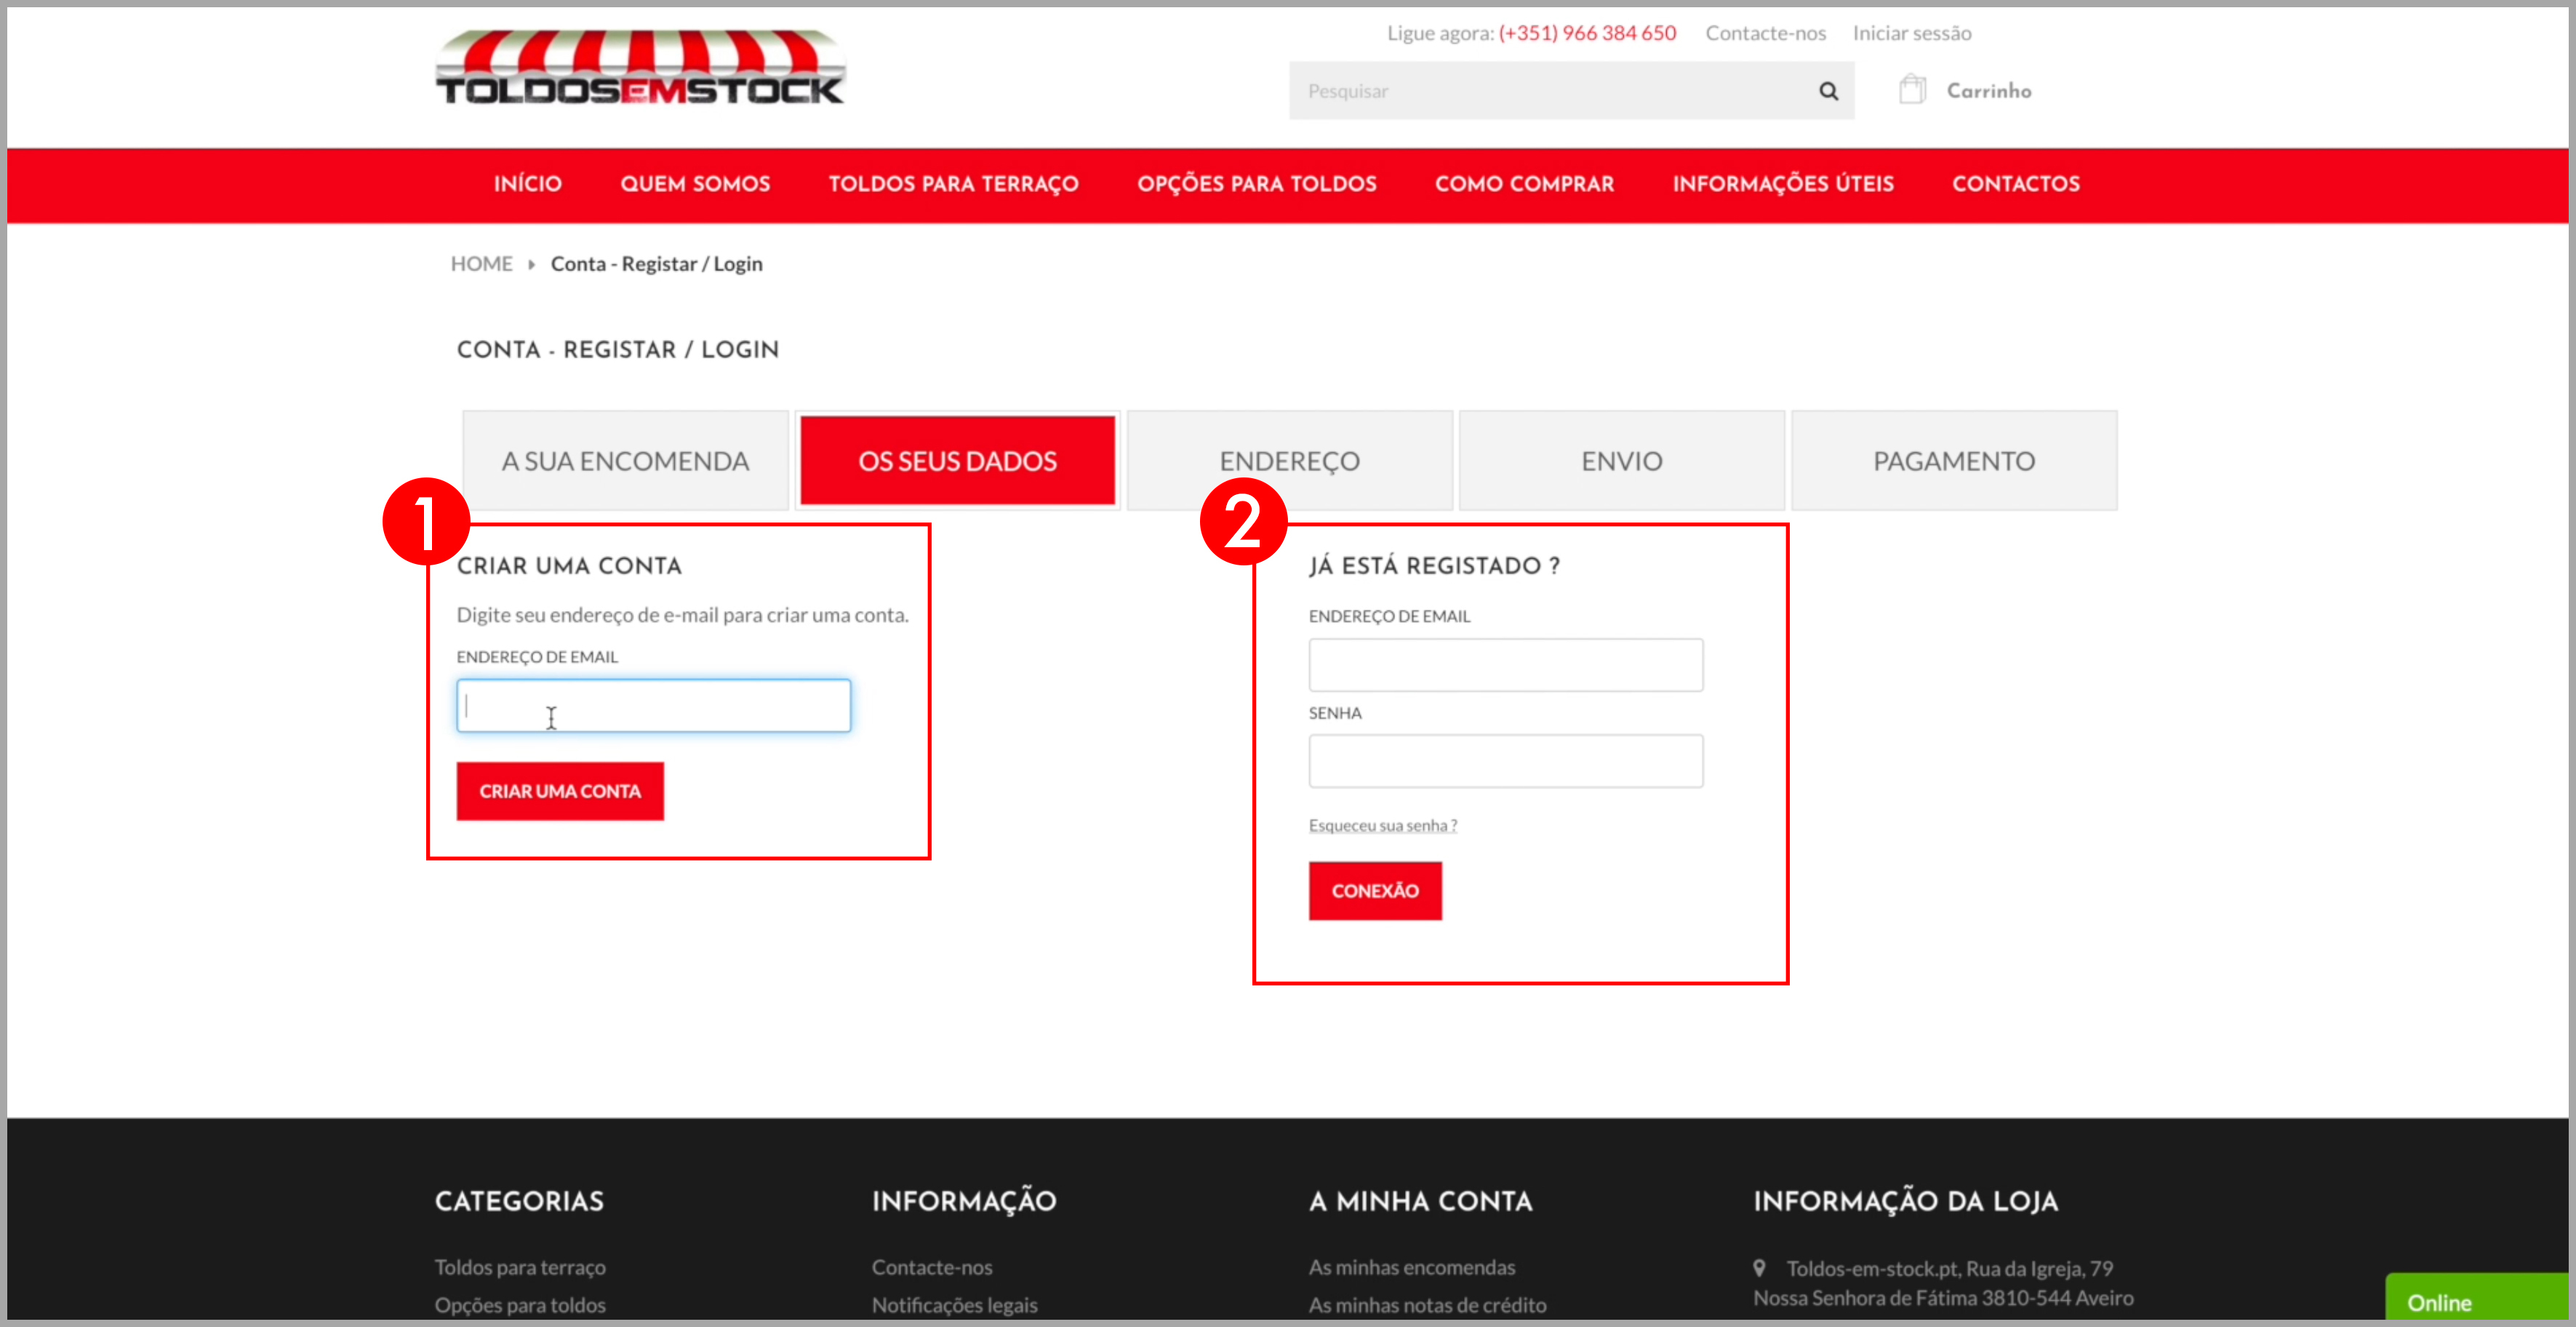Click the breadcrumb arrow separator
Image resolution: width=2576 pixels, height=1327 pixels.
click(531, 265)
